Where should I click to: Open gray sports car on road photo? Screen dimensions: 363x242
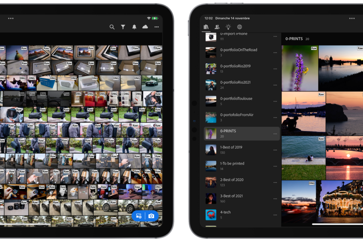point(152,83)
